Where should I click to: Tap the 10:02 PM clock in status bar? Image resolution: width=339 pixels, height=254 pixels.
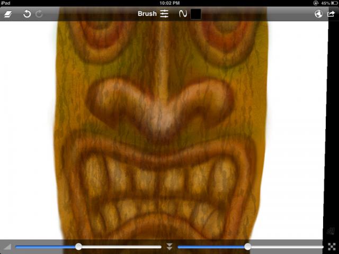(x=169, y=3)
